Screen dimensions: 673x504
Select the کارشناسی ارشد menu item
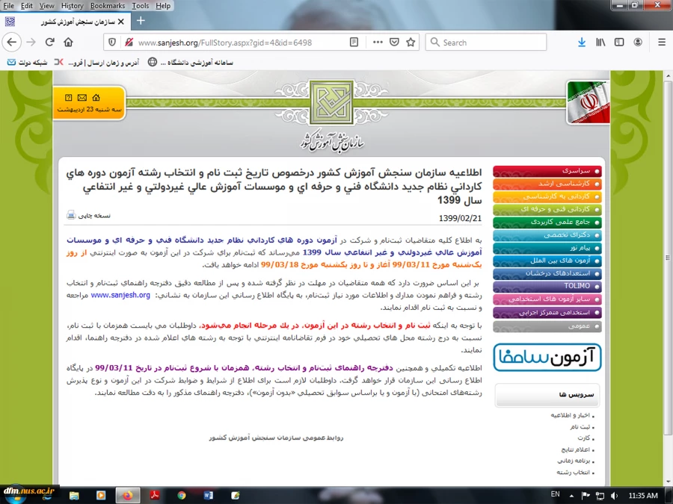(x=547, y=184)
